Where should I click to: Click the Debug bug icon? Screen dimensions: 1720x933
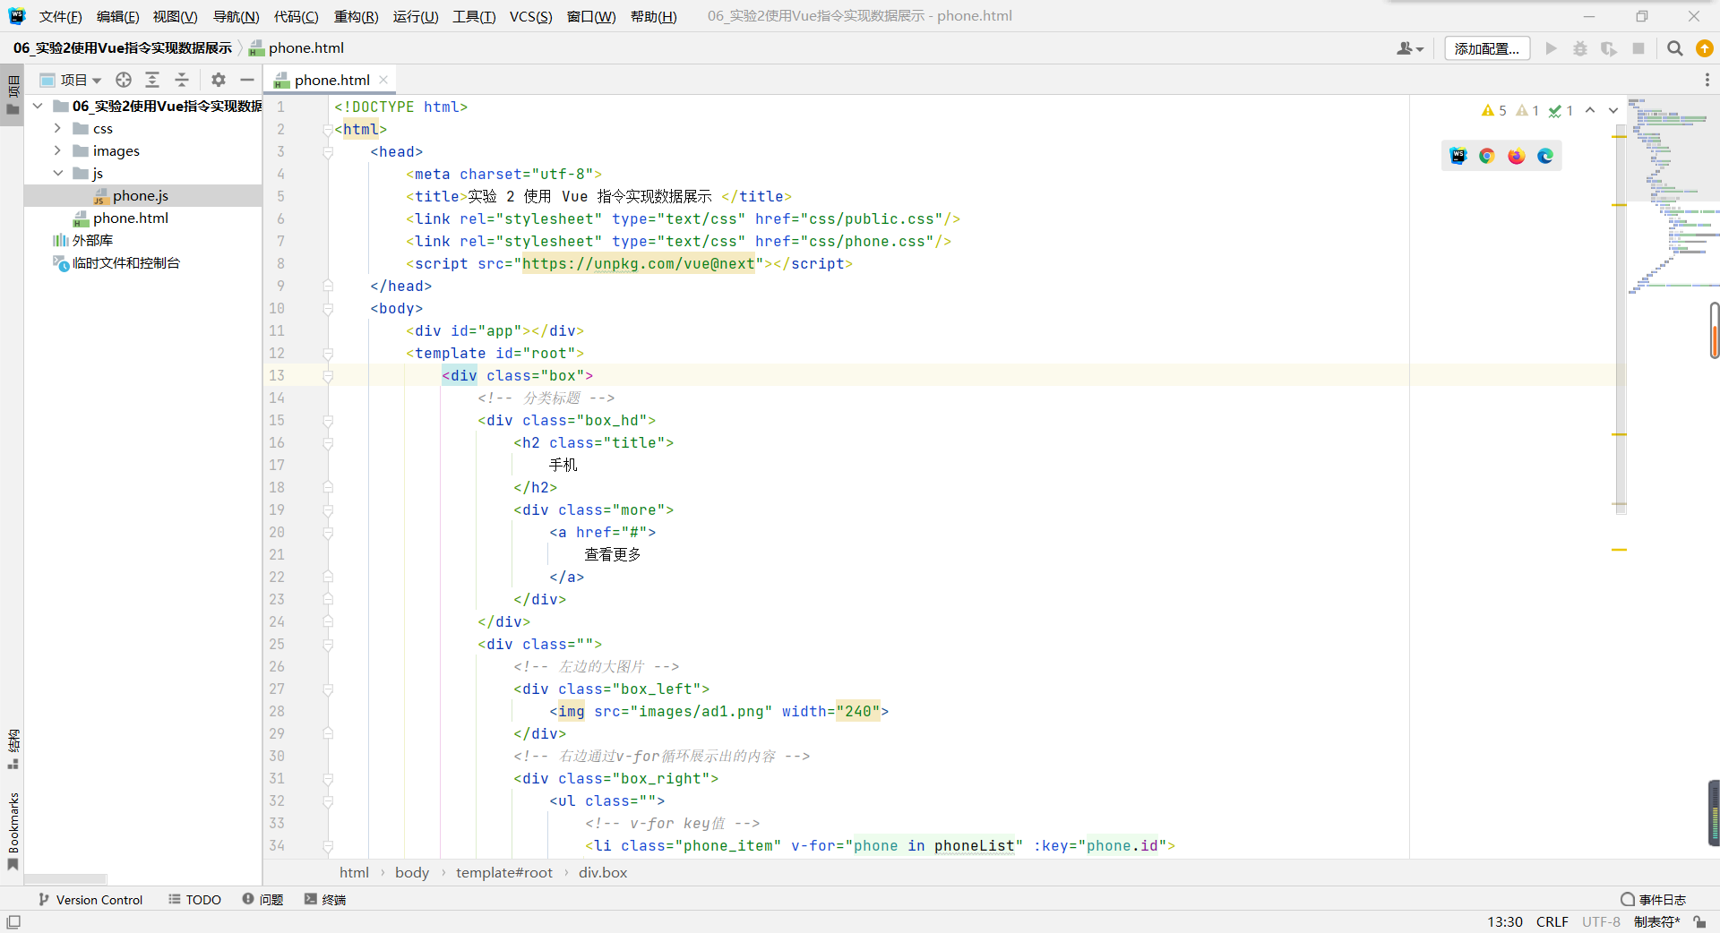click(1580, 48)
